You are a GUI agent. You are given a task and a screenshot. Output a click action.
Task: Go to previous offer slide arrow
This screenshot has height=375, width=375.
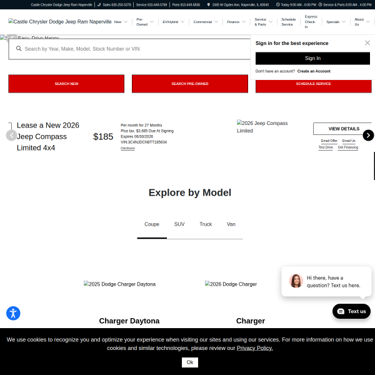point(11,136)
